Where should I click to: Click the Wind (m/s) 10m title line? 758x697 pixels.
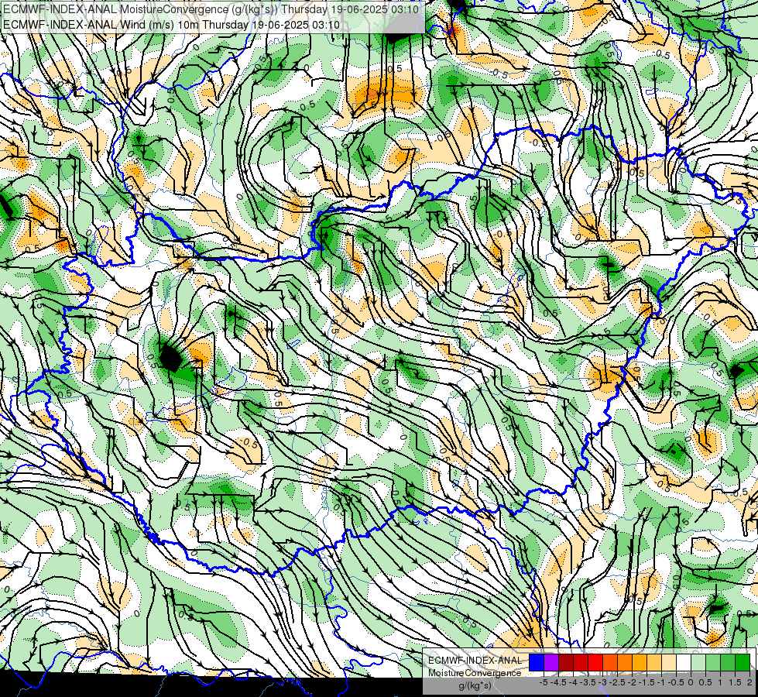pos(171,25)
